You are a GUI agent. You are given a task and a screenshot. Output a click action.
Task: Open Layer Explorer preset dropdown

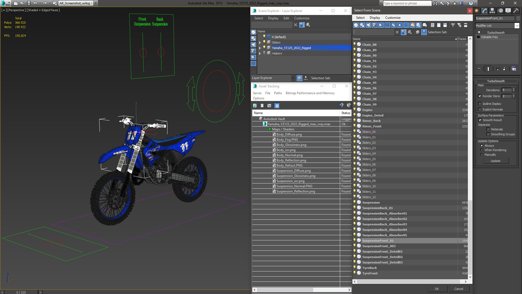tap(293, 78)
